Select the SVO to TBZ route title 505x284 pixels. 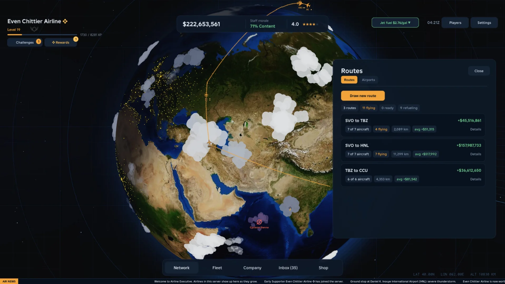pos(356,120)
